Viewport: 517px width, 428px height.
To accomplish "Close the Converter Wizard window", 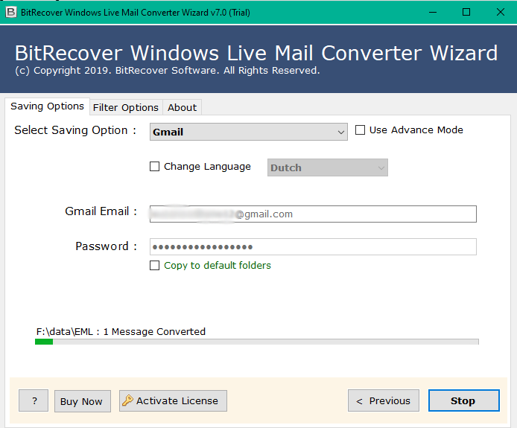I will [500, 12].
